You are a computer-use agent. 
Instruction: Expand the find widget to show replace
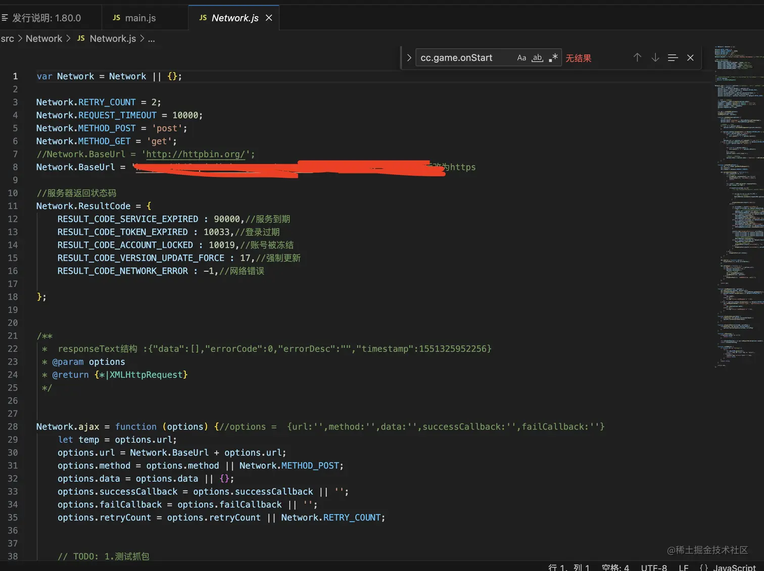coord(408,57)
